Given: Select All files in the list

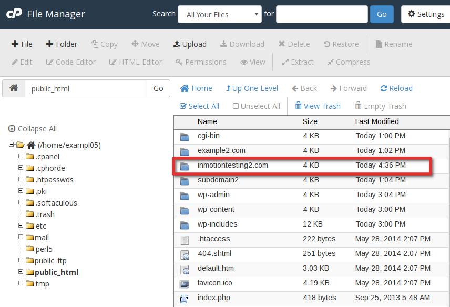Looking at the screenshot, I should 200,106.
